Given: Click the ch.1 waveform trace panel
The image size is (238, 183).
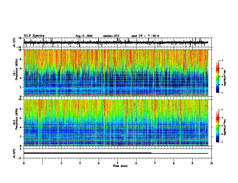Looking at the screenshot, I should pyautogui.click(x=116, y=42).
